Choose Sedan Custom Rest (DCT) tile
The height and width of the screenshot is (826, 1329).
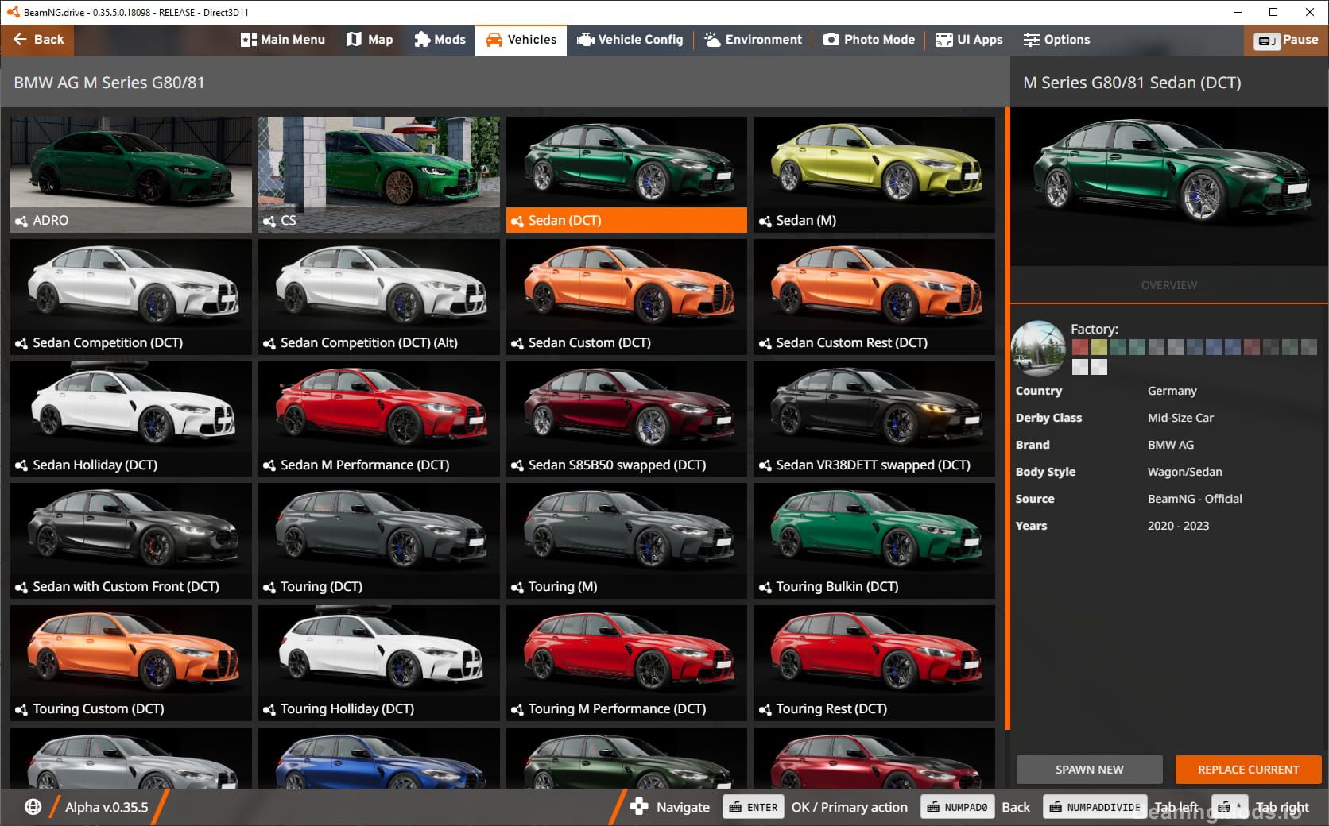tap(874, 297)
